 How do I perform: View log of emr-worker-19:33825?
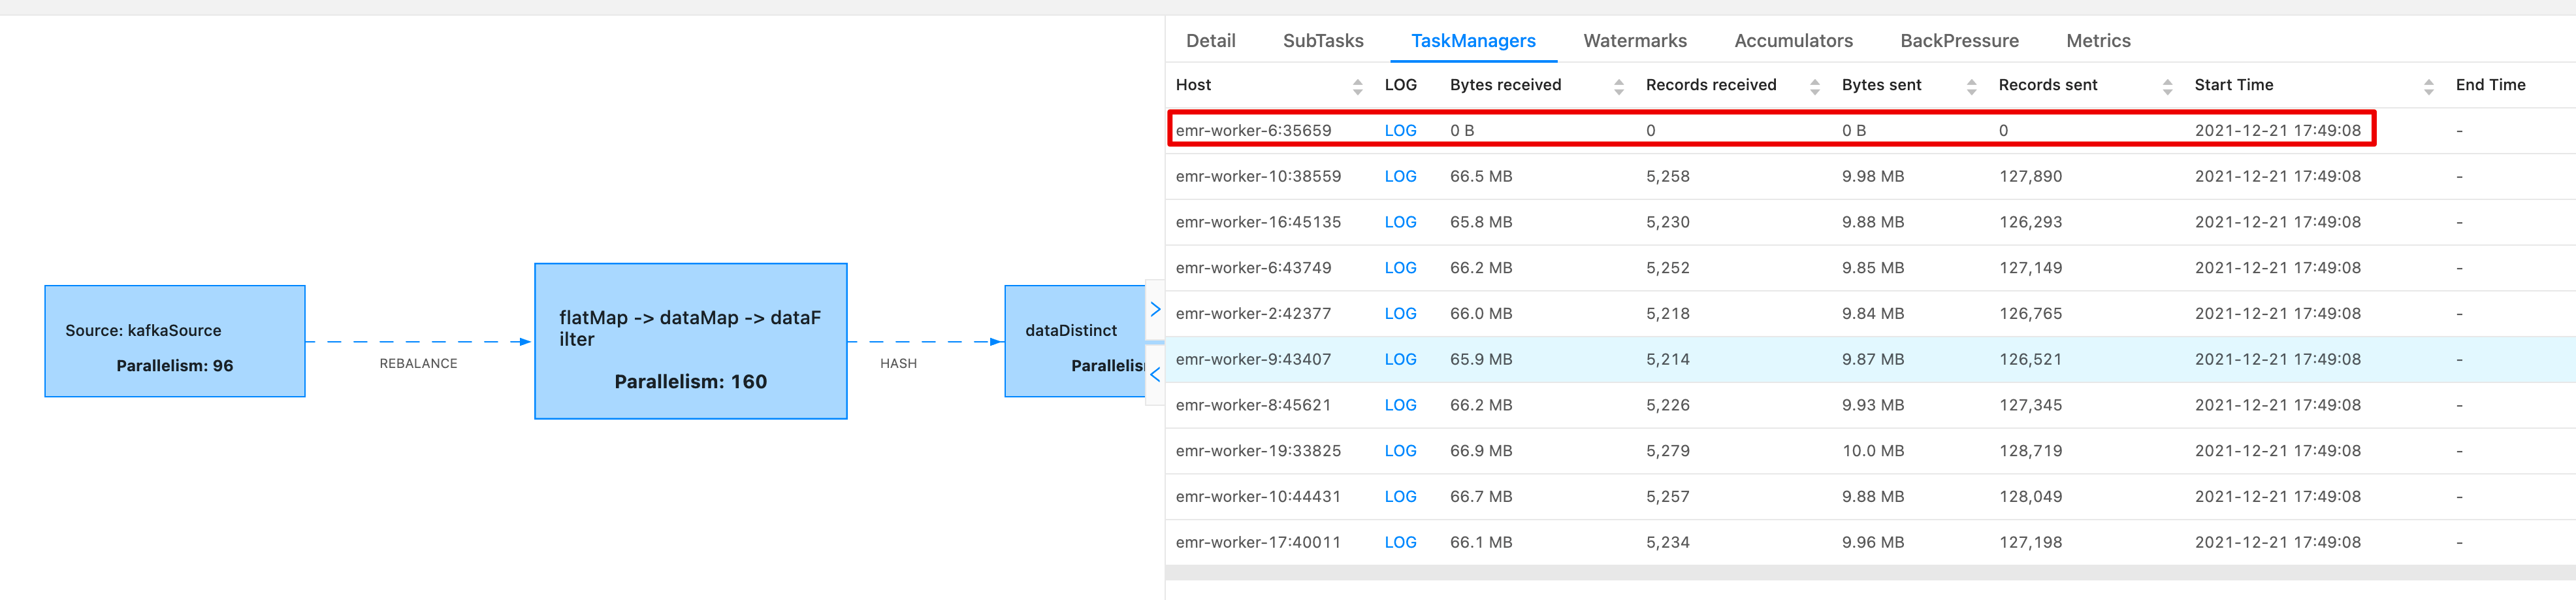tap(1400, 450)
